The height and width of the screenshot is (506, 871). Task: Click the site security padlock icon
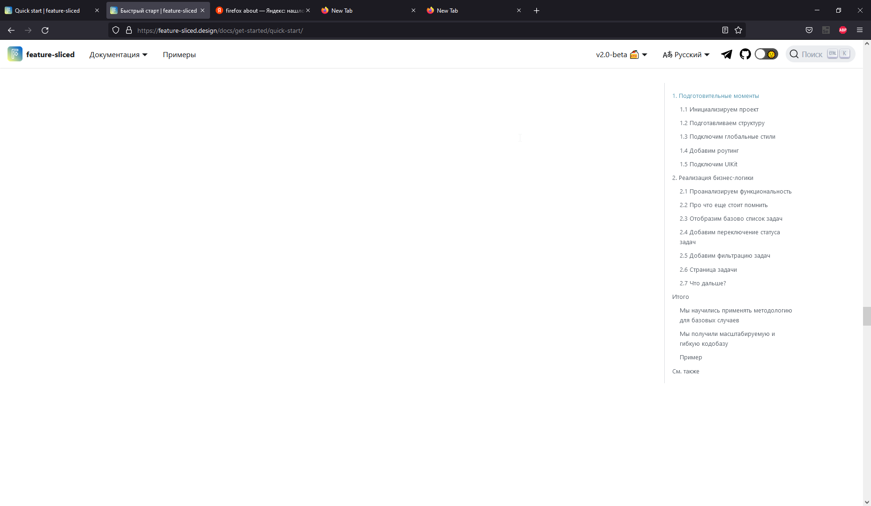[129, 30]
